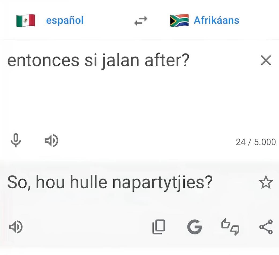Clear the source text with X
This screenshot has width=279, height=255.
pyautogui.click(x=266, y=61)
